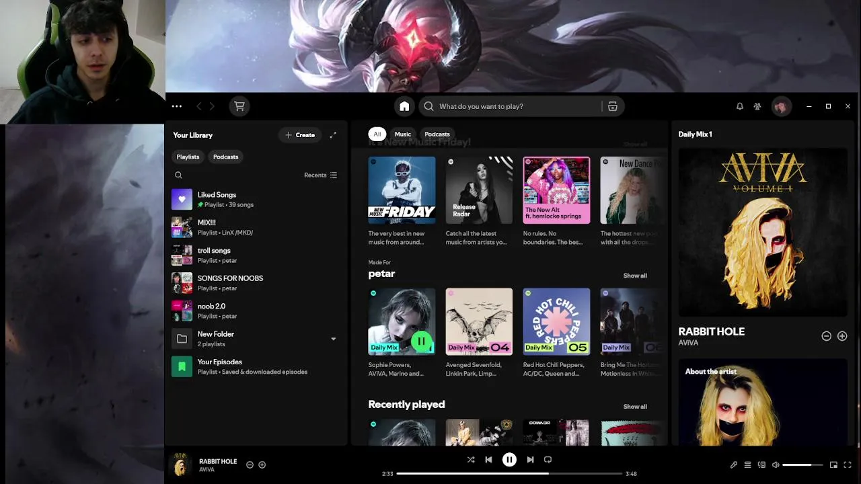Adjust the volume slider
This screenshot has width=861, height=484.
[x=802, y=465]
